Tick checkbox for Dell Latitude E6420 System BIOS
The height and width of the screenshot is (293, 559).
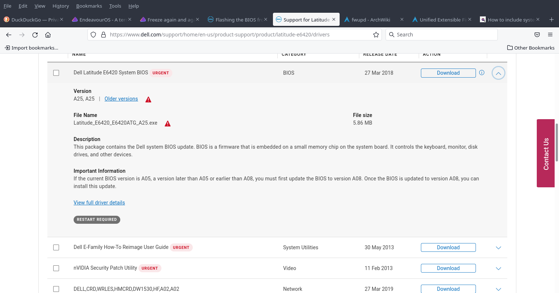[x=56, y=73]
